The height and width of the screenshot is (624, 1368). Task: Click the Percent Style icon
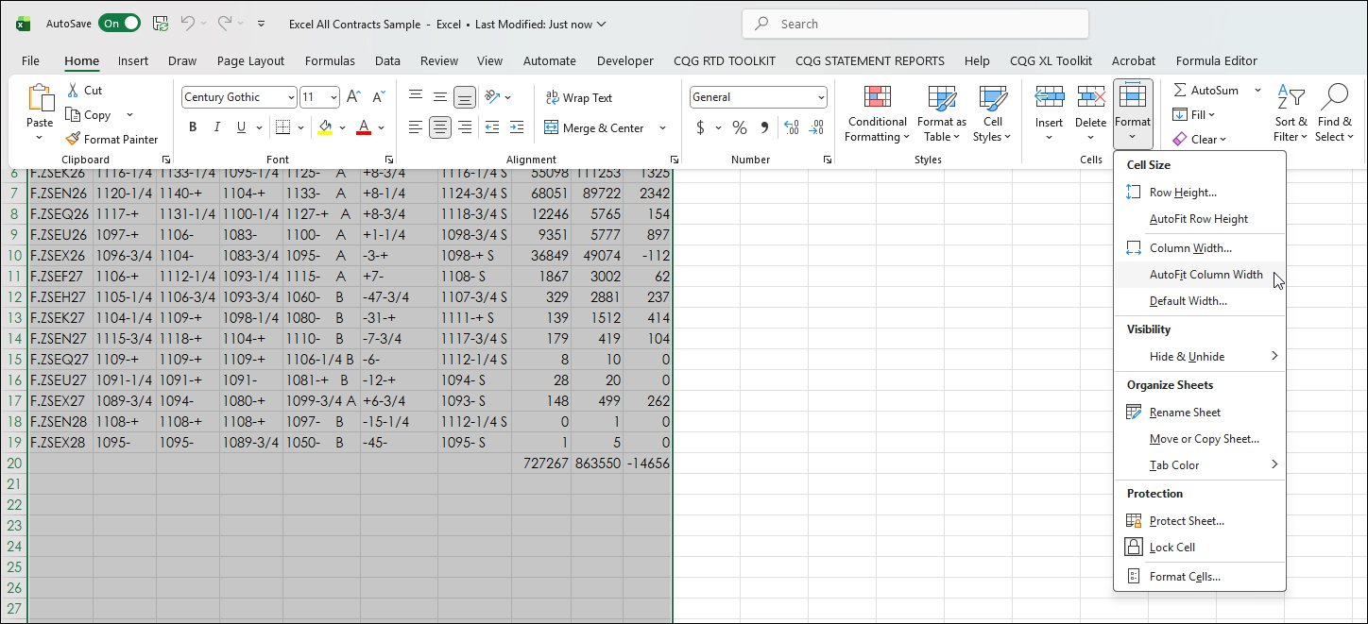point(740,127)
